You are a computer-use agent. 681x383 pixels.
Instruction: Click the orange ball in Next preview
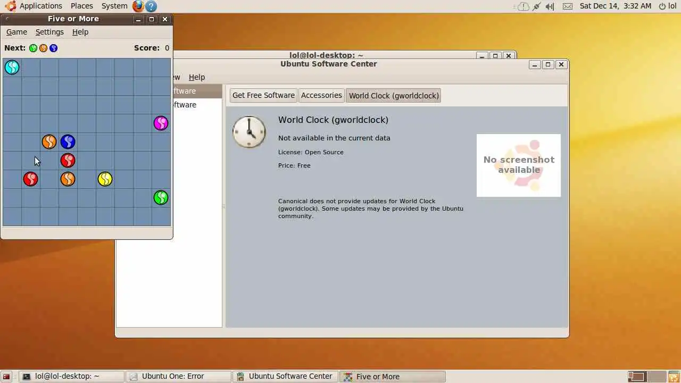click(x=43, y=48)
